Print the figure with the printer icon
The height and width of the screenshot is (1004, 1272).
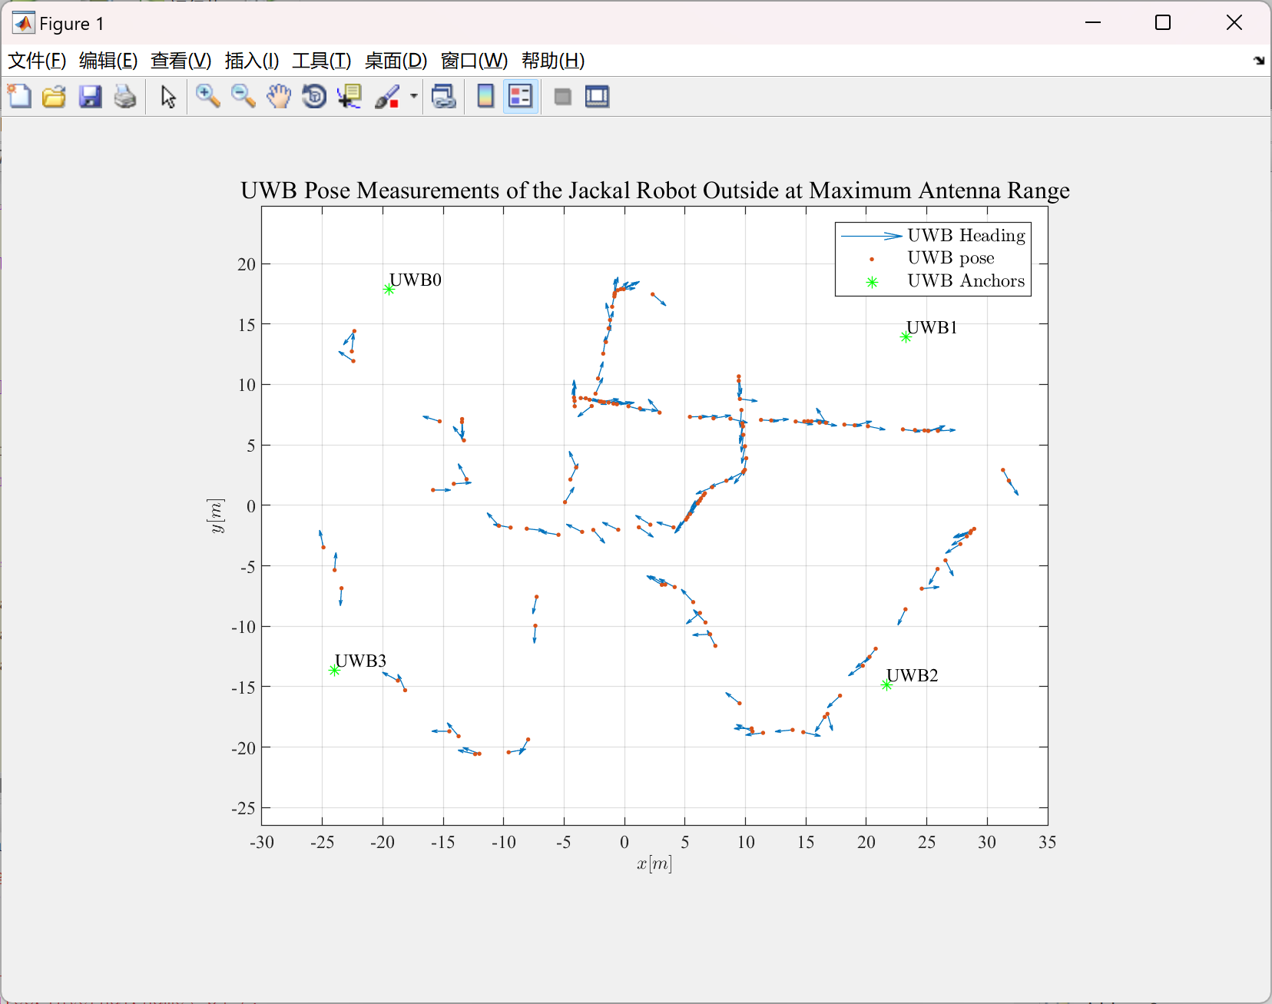125,97
